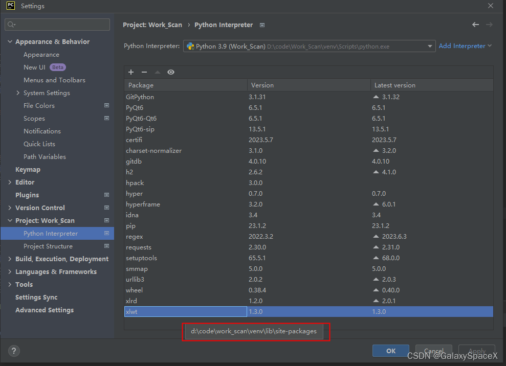Viewport: 506px width, 366px height.
Task: Select the xlwt package row
Action: (309, 311)
